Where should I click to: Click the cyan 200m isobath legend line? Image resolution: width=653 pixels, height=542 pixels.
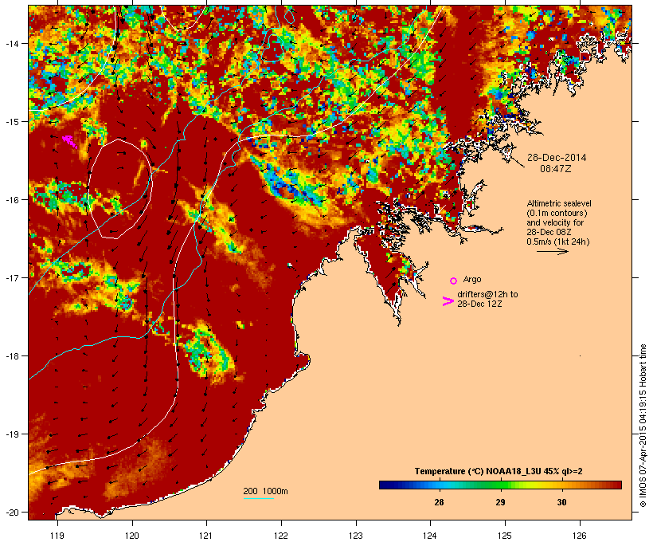(258, 498)
